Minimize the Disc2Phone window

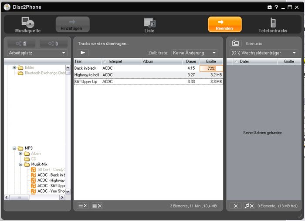[x=283, y=7]
